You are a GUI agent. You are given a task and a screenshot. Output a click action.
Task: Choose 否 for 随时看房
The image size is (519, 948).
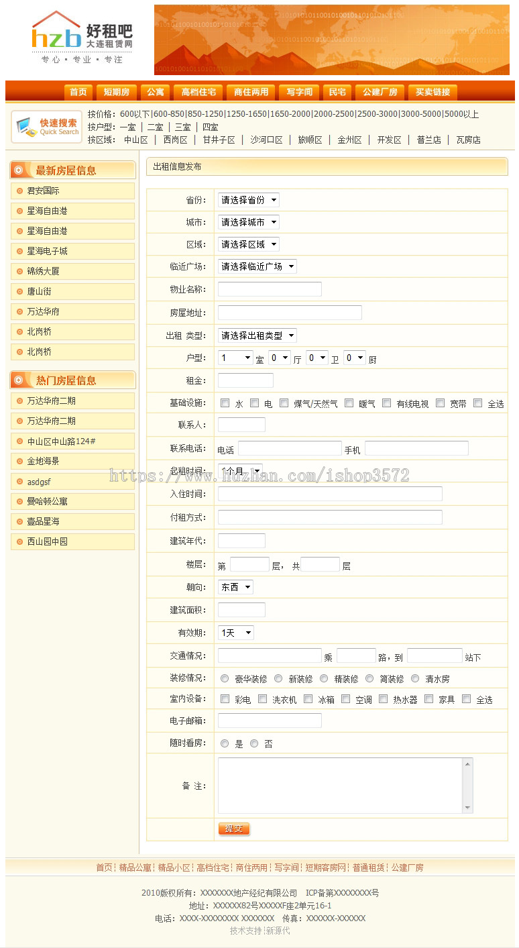click(254, 743)
